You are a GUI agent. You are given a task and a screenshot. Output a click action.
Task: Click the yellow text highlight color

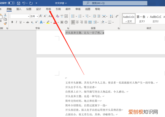tap(48, 22)
